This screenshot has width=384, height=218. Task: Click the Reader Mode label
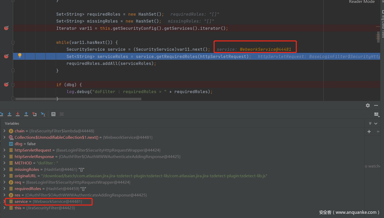click(x=361, y=2)
